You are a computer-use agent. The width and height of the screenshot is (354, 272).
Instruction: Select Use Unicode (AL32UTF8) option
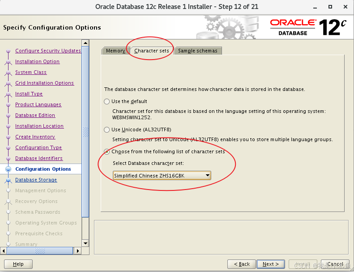coord(107,130)
